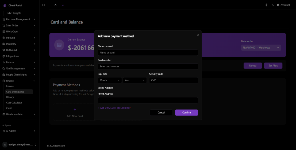This screenshot has height=150, width=296.
Task: Click the Confirm button
Action: point(187,113)
